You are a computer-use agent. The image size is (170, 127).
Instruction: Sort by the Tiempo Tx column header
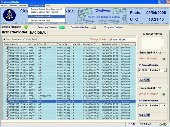(x=64, y=44)
